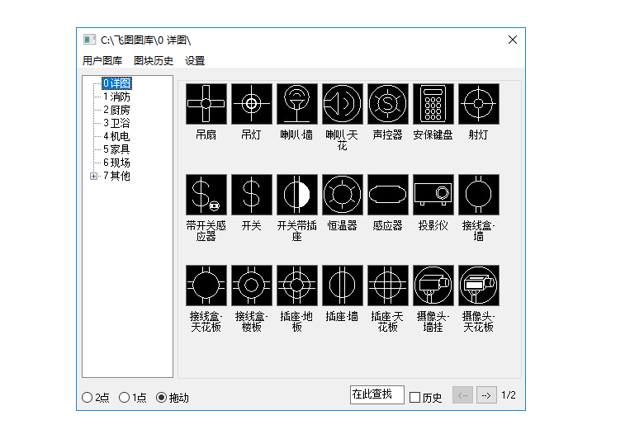Close the 飞图图库 dialog window
Viewport: 644px width, 439px height.
click(513, 40)
